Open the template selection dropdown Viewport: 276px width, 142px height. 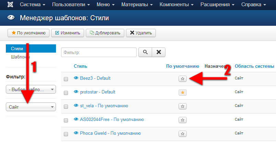(31, 90)
